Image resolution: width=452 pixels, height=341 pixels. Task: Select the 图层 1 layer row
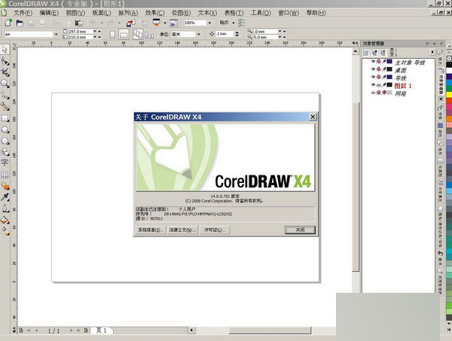click(x=403, y=86)
